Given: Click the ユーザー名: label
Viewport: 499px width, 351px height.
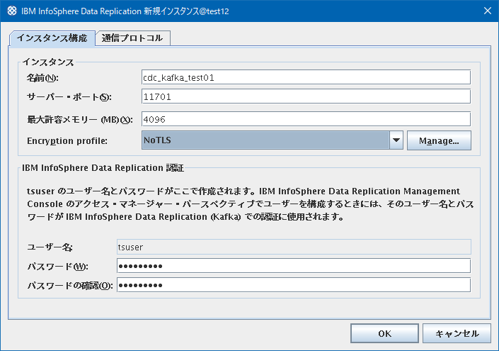Looking at the screenshot, I should point(50,247).
